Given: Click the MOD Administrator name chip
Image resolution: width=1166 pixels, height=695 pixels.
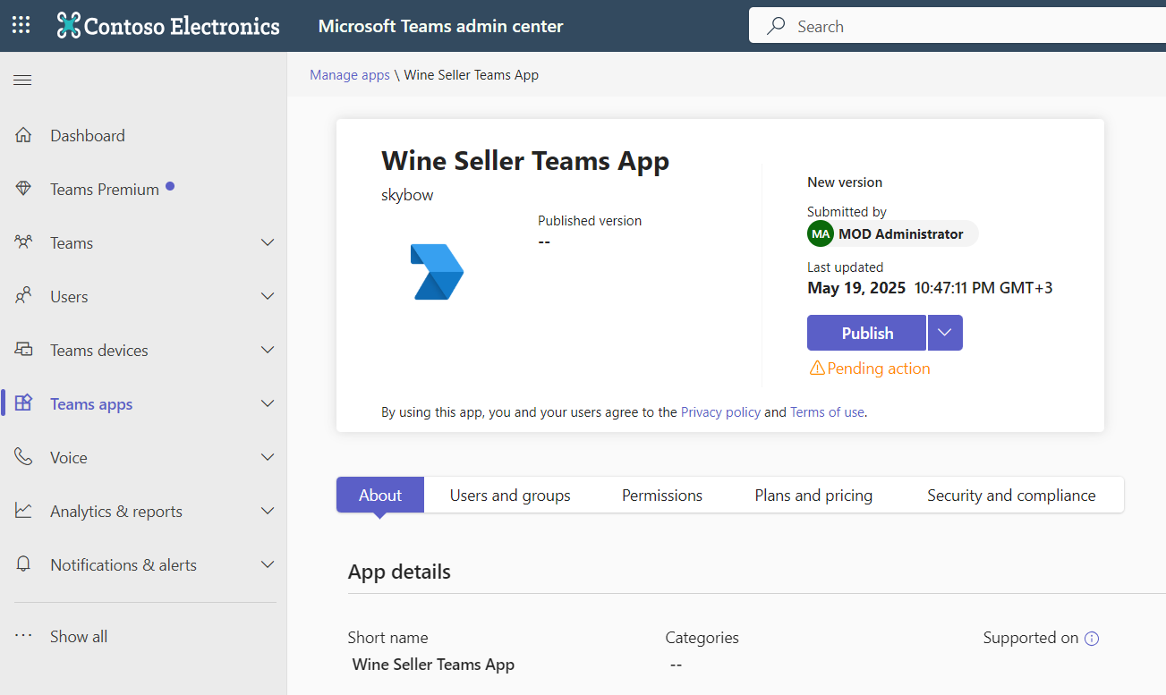Looking at the screenshot, I should [893, 234].
